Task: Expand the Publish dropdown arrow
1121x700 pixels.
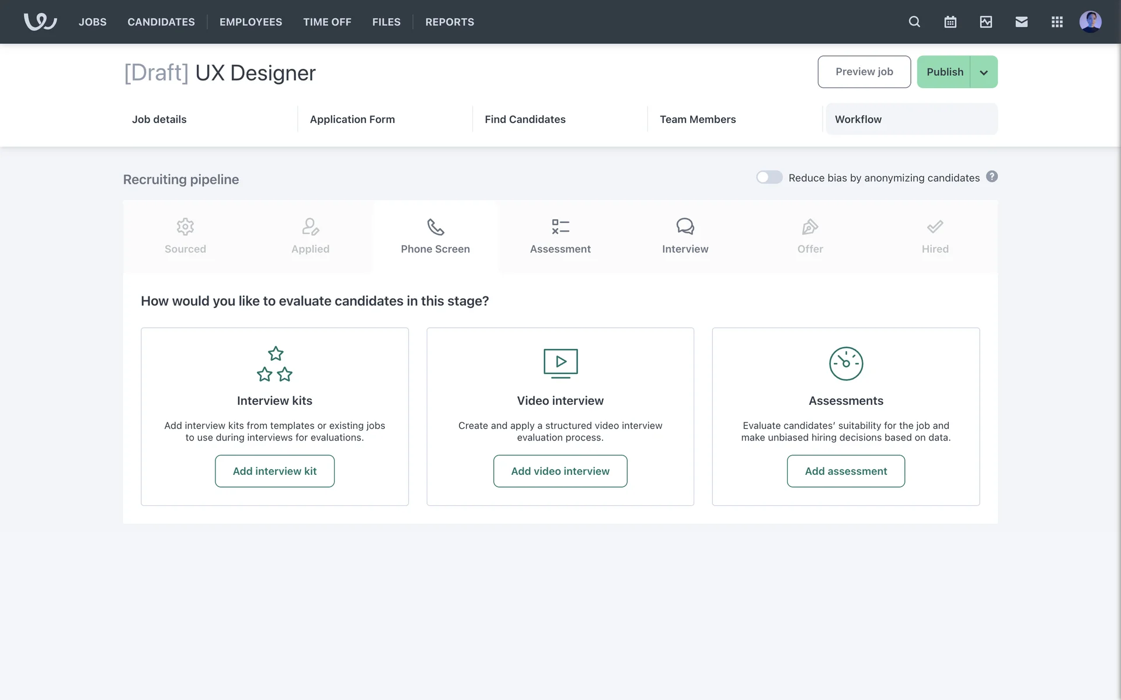Action: tap(984, 72)
